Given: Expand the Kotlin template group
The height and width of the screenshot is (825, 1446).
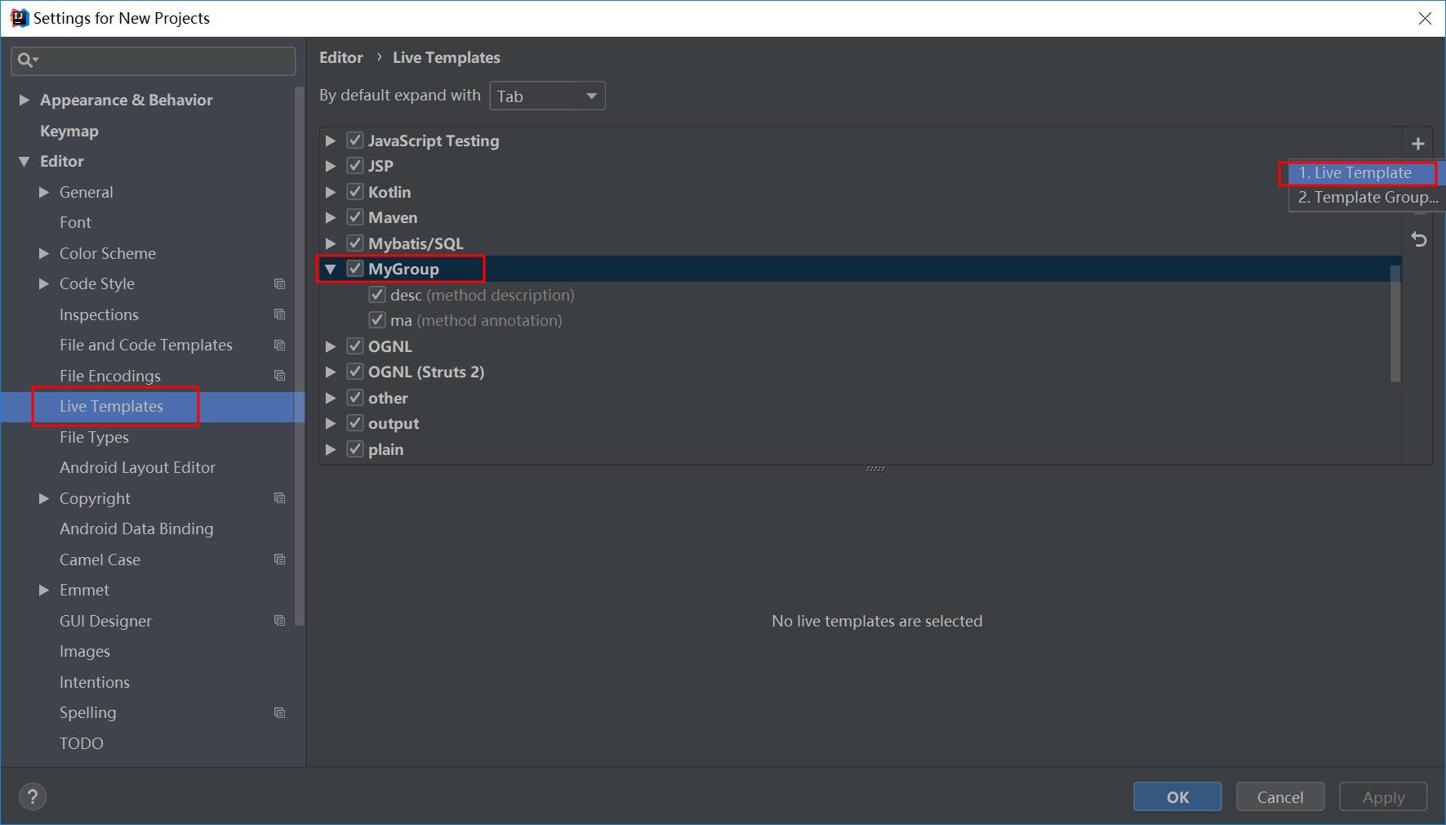Looking at the screenshot, I should (331, 192).
